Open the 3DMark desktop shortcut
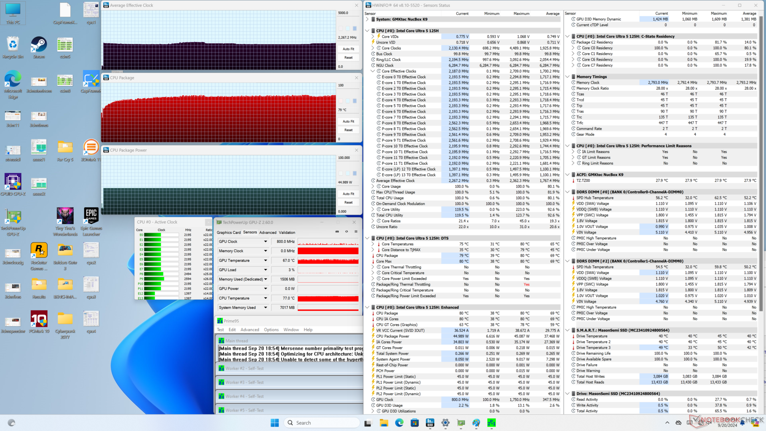Image resolution: width=766 pixels, height=431 pixels. click(x=91, y=150)
